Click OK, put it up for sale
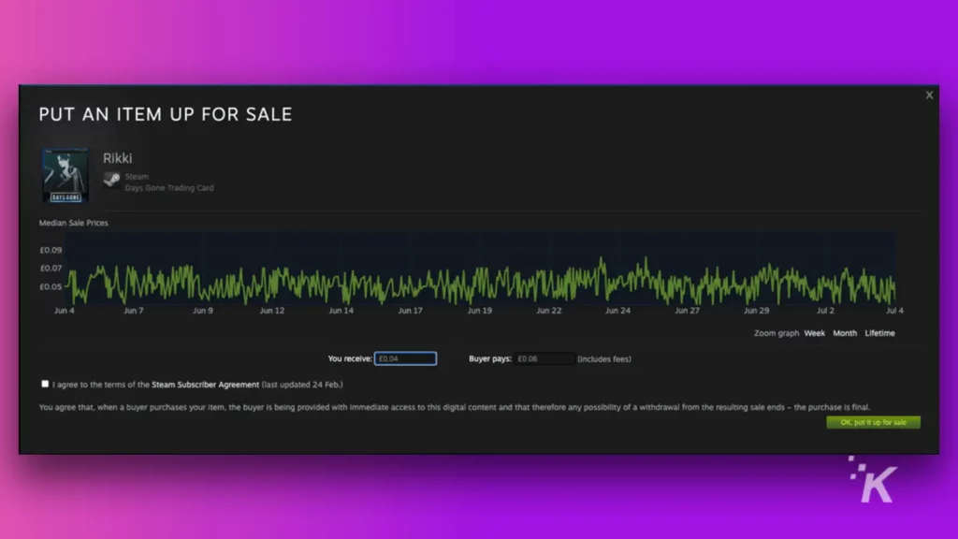 point(873,422)
